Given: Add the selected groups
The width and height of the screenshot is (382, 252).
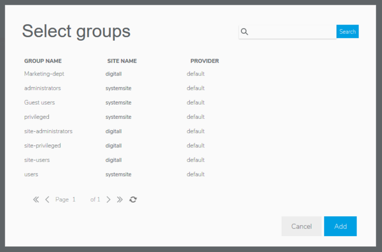Looking at the screenshot, I should pyautogui.click(x=340, y=226).
